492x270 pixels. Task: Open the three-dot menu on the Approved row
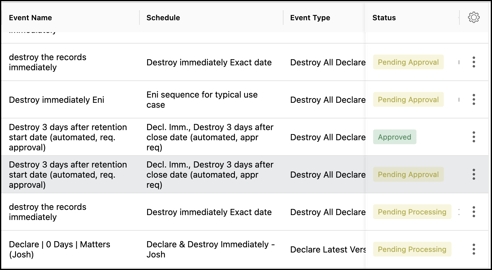click(x=474, y=137)
